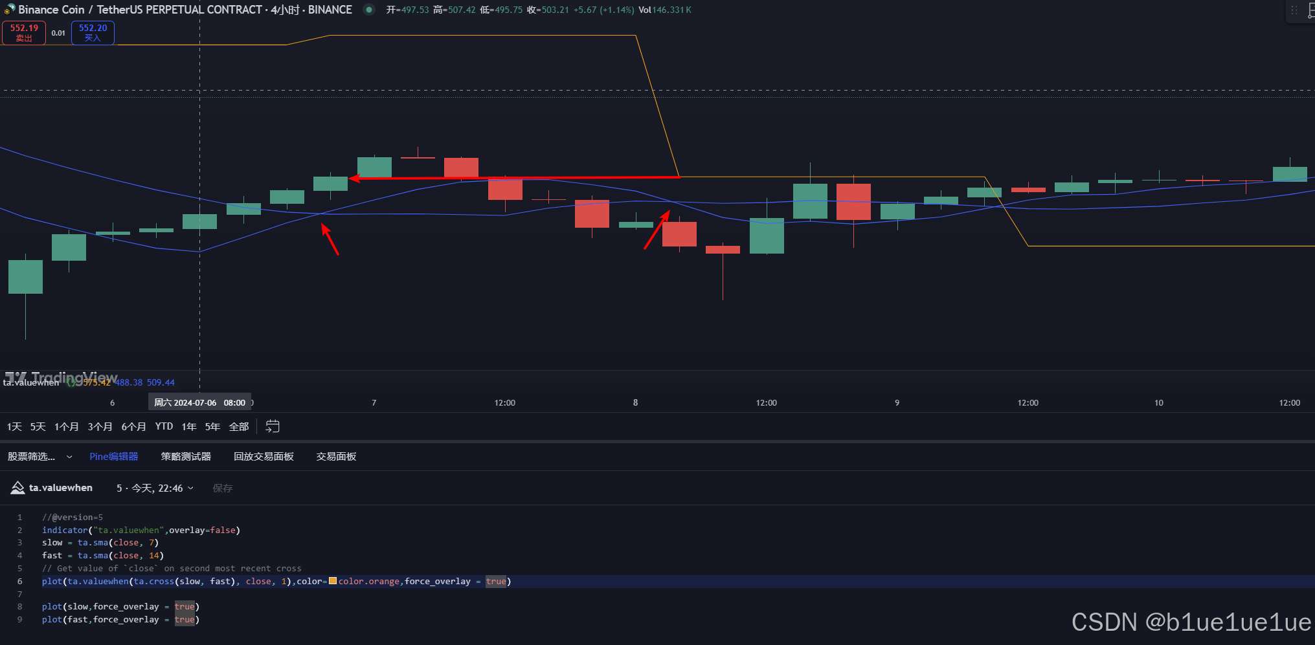The width and height of the screenshot is (1315, 645).
Task: Click the plot(fast,force_overlay = true) line
Action: 120,620
